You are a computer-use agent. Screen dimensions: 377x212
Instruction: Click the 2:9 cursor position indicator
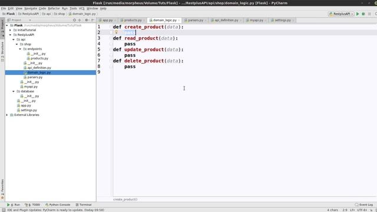click(345, 210)
